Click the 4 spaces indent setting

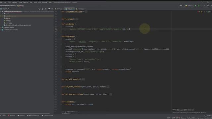click(x=184, y=118)
